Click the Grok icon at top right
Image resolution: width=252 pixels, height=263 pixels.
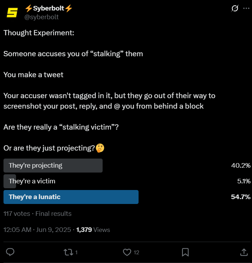point(235,8)
